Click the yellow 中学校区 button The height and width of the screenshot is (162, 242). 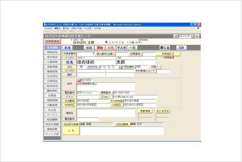click(x=70, y=105)
